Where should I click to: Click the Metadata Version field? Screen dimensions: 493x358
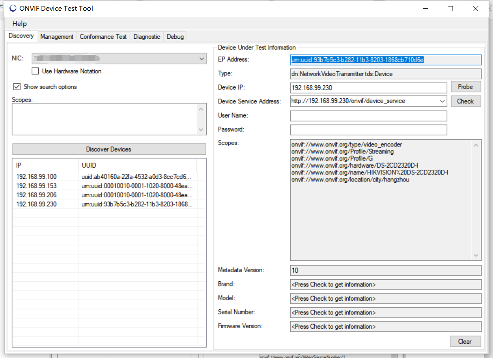point(385,271)
